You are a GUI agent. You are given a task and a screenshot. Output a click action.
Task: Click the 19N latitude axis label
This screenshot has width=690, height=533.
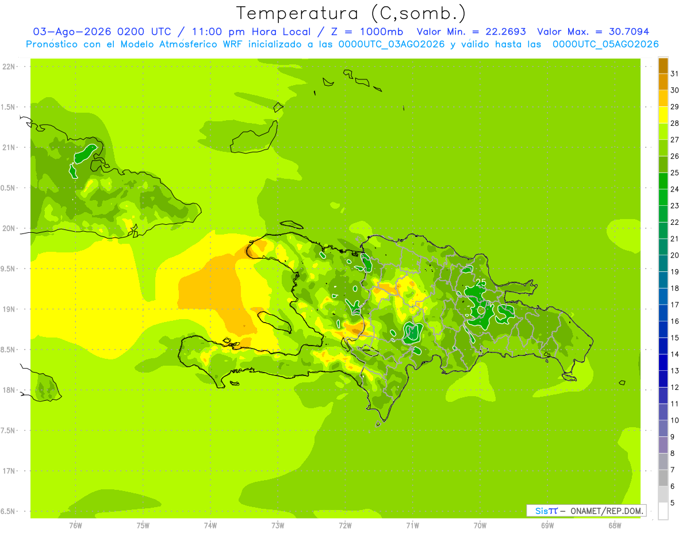(9, 309)
